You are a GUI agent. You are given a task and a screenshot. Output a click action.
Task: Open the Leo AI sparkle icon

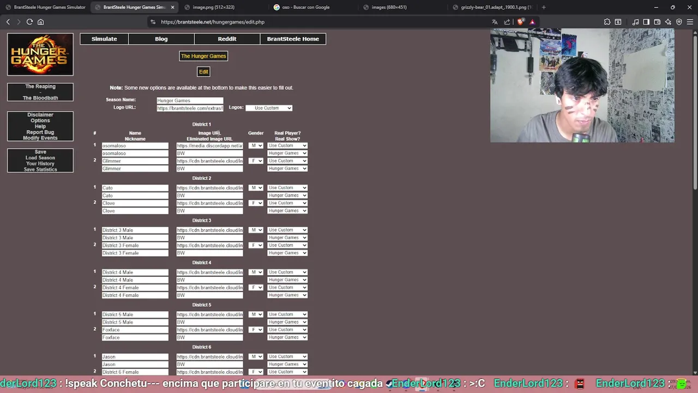668,22
